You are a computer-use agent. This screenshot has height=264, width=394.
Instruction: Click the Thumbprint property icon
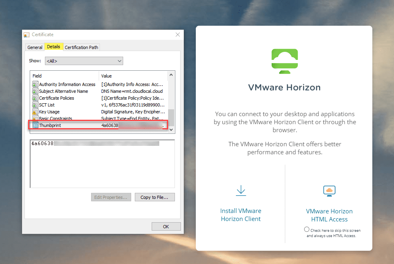click(35, 125)
